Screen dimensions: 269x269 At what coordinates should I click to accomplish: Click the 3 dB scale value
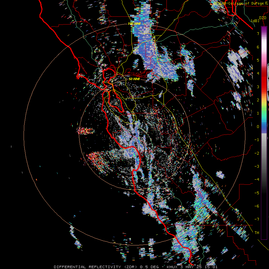258,87
